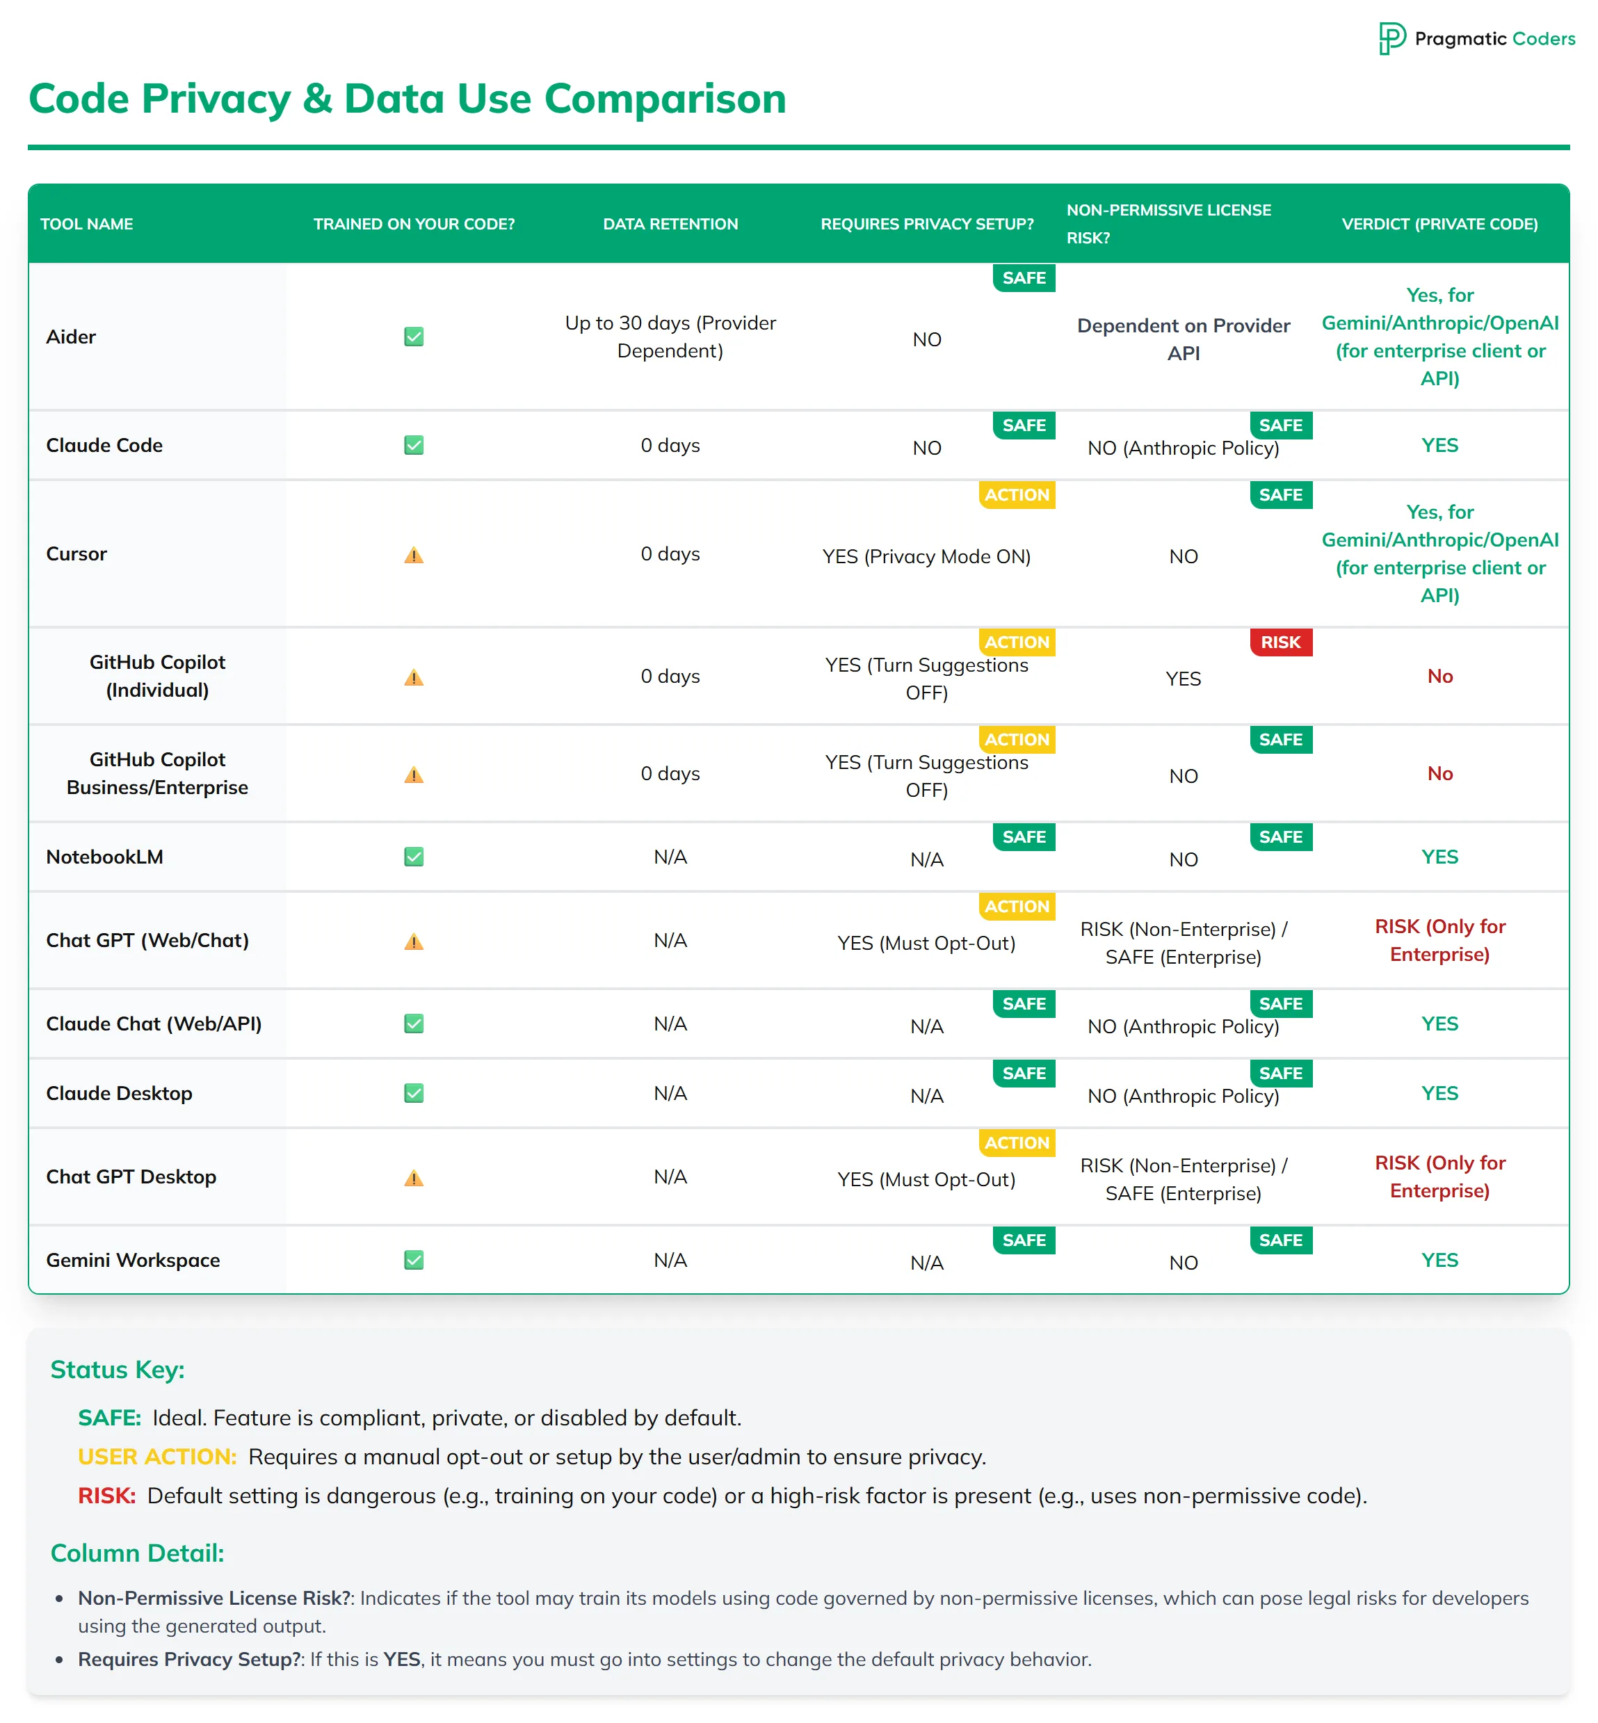The image size is (1598, 1723).
Task: Click warning icon for Chat GPT (Web/Chat)
Action: [413, 941]
